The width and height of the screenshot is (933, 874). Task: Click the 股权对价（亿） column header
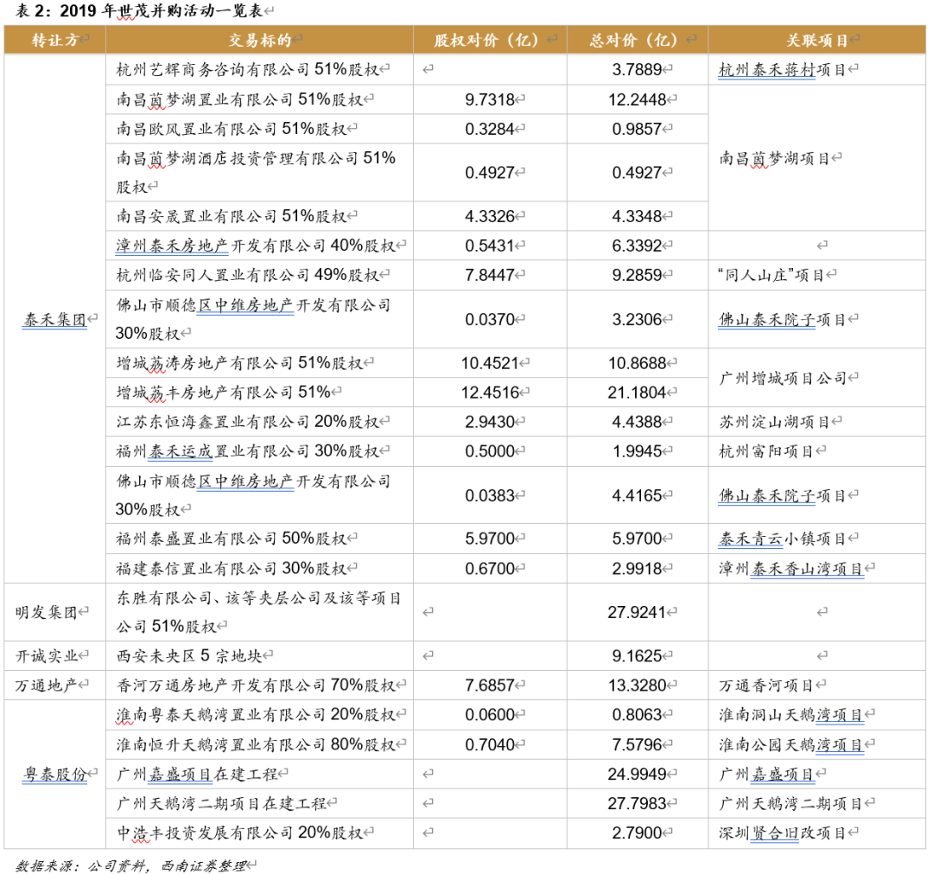(x=490, y=40)
